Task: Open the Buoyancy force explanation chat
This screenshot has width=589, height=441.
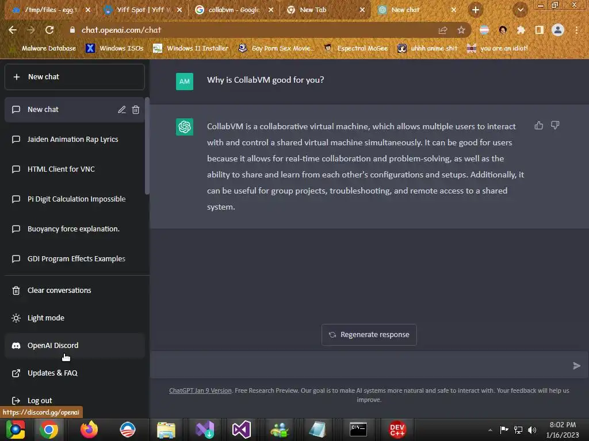Action: click(75, 229)
